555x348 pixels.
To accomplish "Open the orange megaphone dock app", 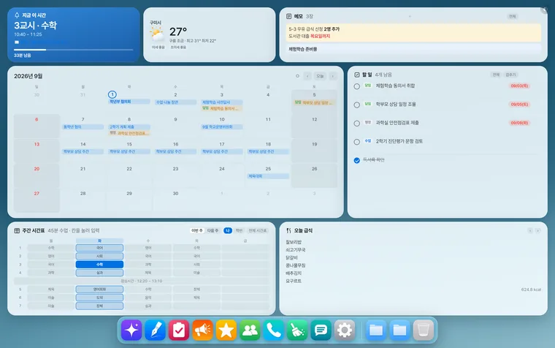I will coord(202,330).
